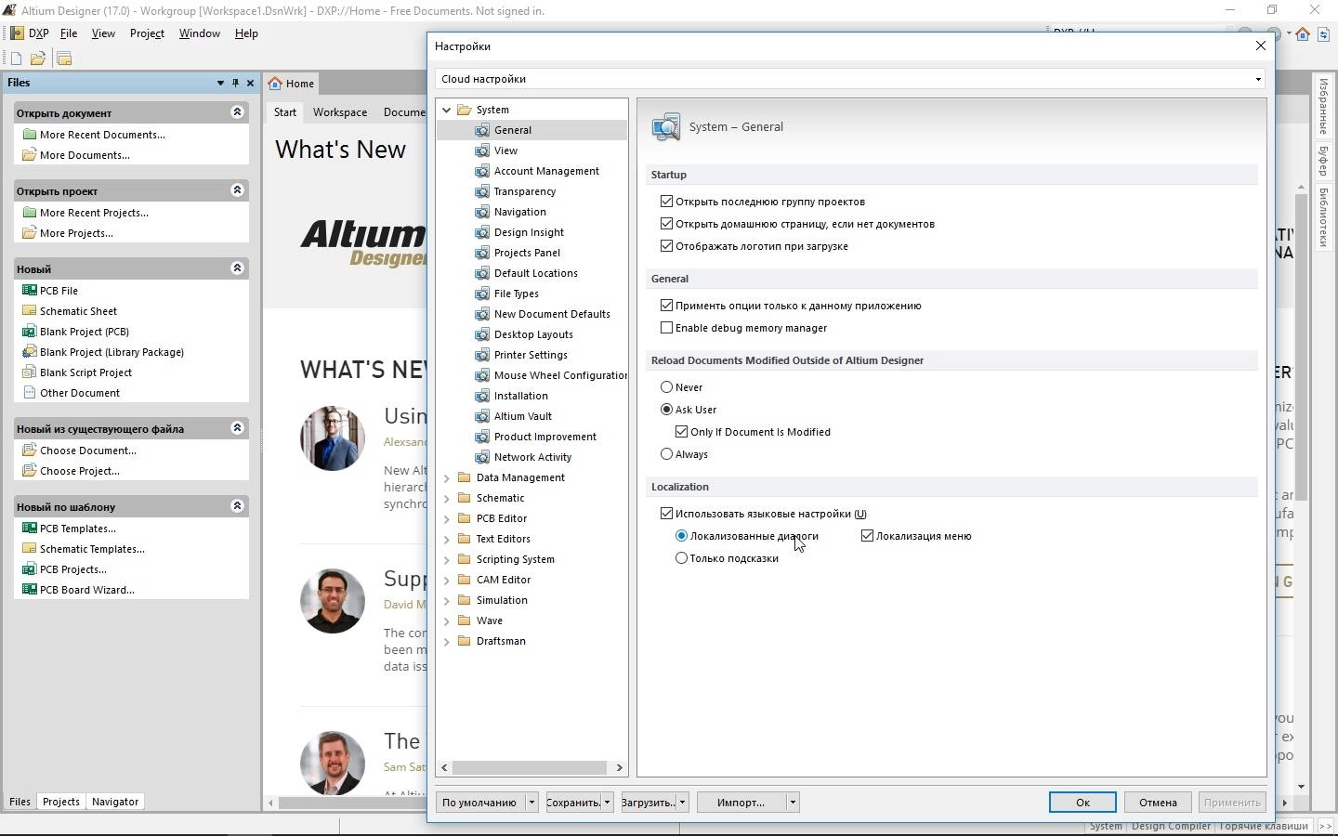Open the Window menu
The width and height of the screenshot is (1338, 836).
coord(200,33)
